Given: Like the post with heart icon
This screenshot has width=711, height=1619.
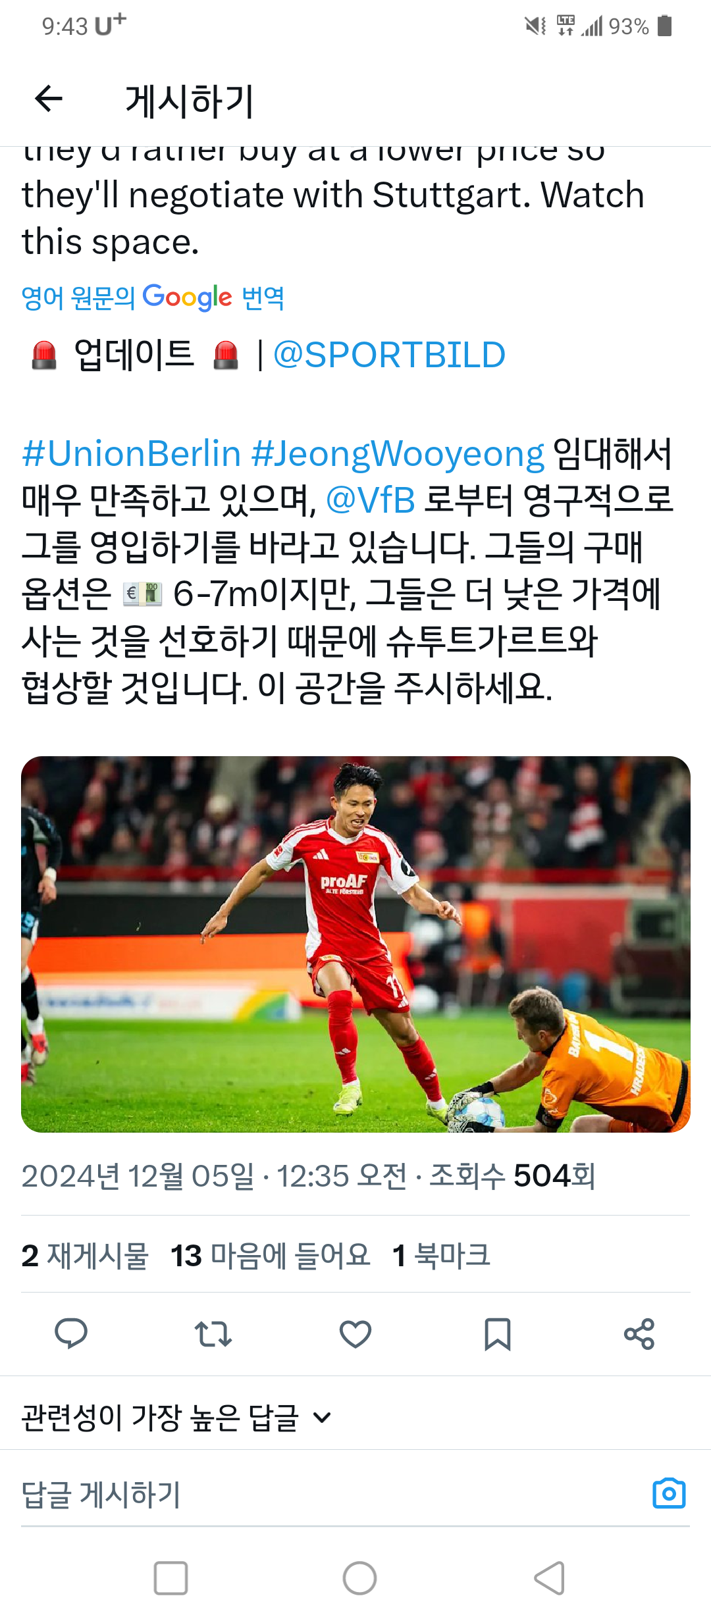Looking at the screenshot, I should [x=355, y=1334].
